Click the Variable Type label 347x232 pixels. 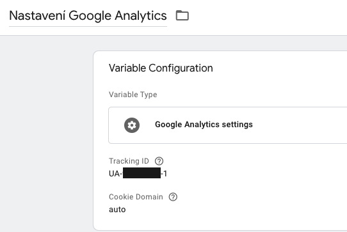(133, 95)
